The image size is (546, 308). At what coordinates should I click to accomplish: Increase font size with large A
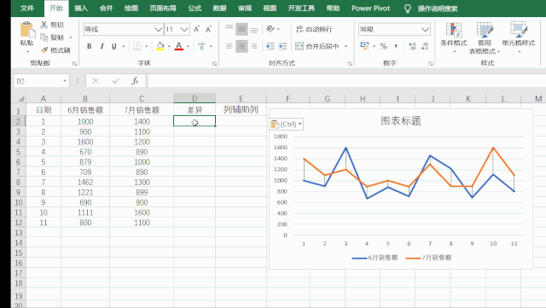[x=196, y=29]
